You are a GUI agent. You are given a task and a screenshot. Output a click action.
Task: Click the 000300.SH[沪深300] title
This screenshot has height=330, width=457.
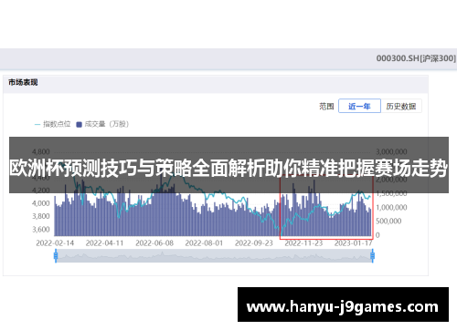(416, 58)
